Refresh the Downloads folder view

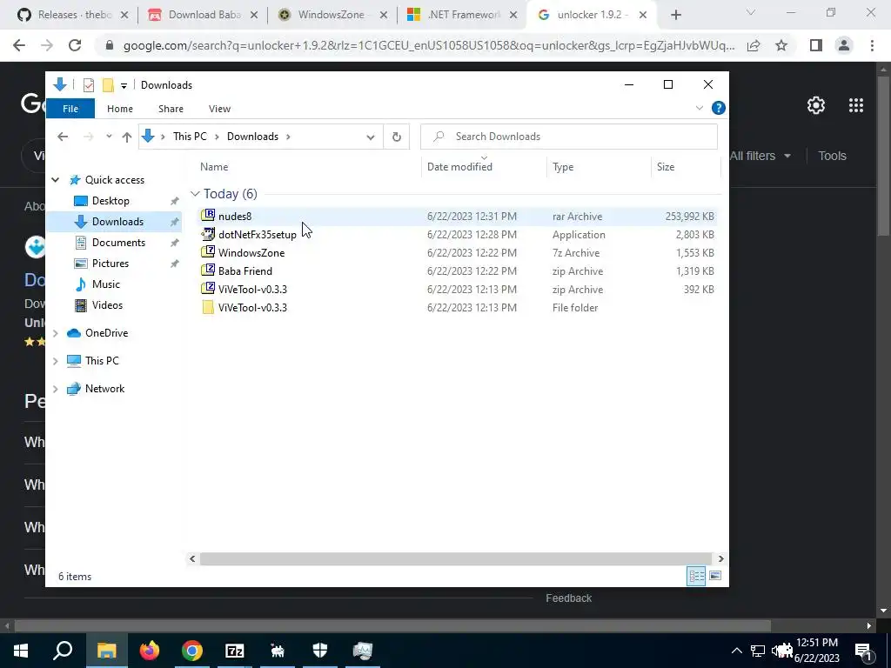pos(397,137)
